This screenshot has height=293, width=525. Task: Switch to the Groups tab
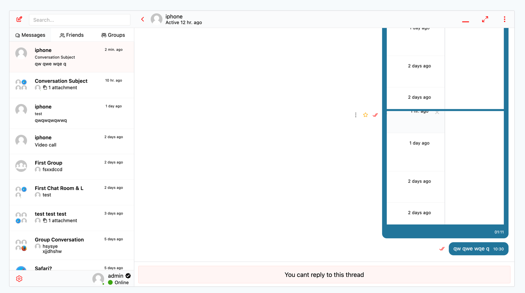click(113, 35)
